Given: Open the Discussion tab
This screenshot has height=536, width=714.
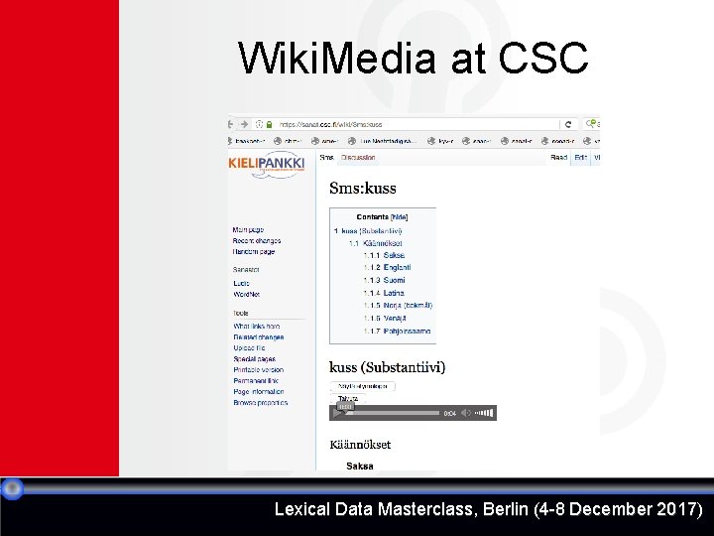Looking at the screenshot, I should [x=358, y=157].
